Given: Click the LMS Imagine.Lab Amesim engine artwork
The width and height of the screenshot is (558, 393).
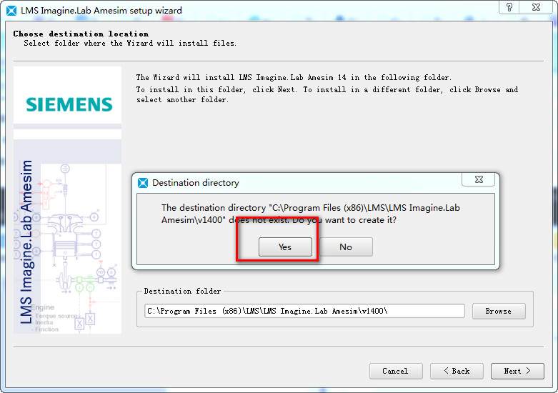Looking at the screenshot, I should [x=68, y=237].
